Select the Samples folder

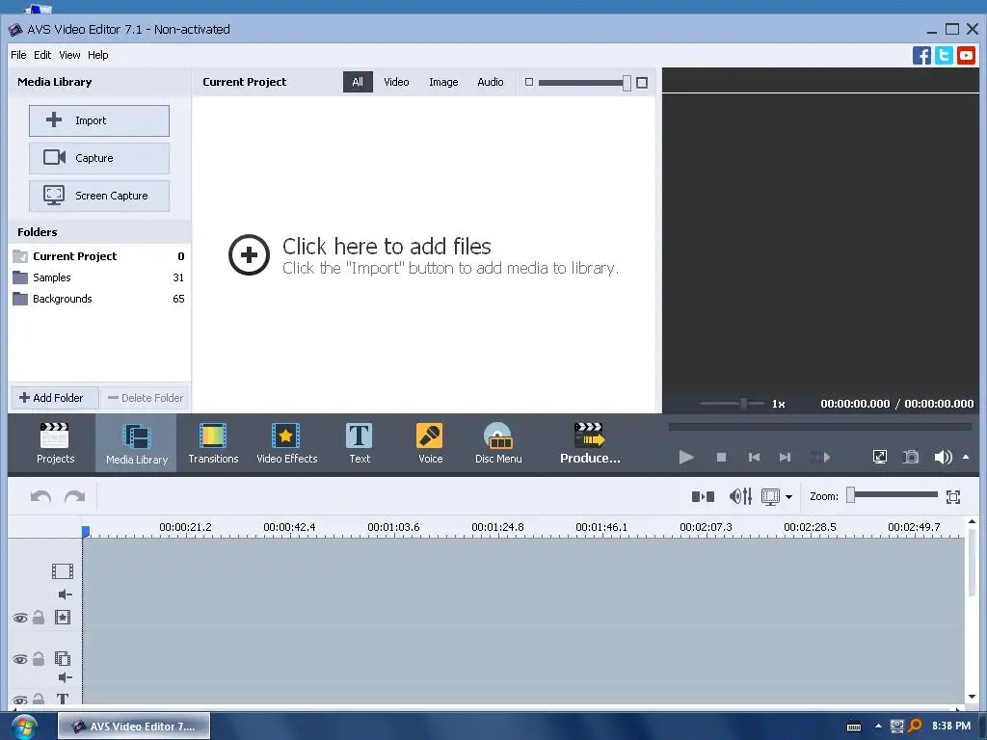point(99,277)
